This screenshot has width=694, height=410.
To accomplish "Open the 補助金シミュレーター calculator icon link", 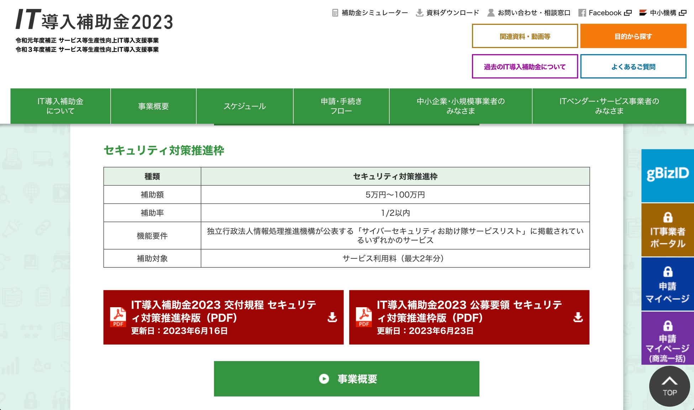I will [335, 13].
